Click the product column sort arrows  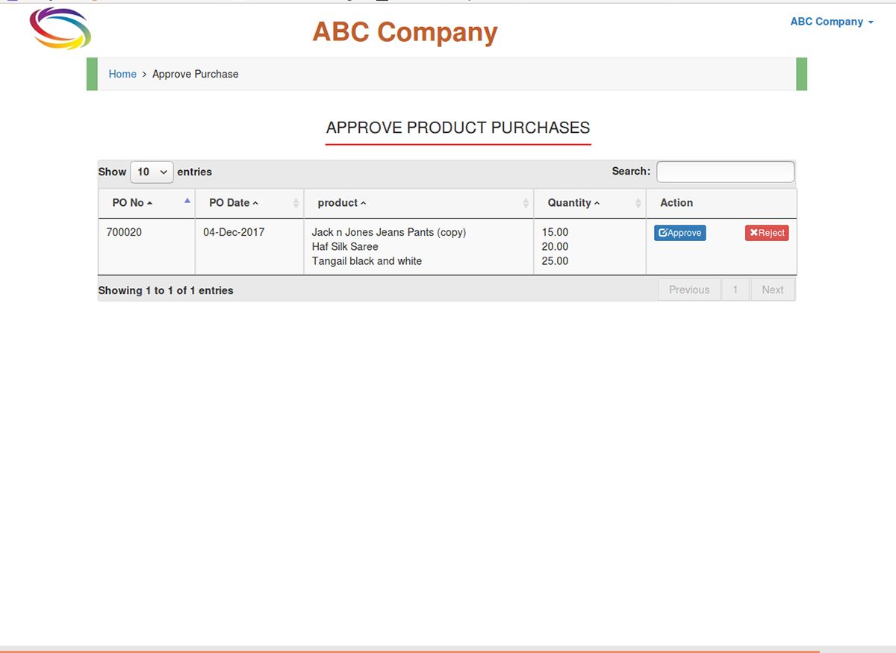[526, 203]
